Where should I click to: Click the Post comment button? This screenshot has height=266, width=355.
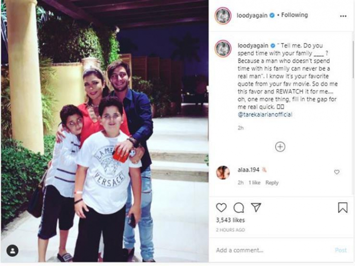340,250
